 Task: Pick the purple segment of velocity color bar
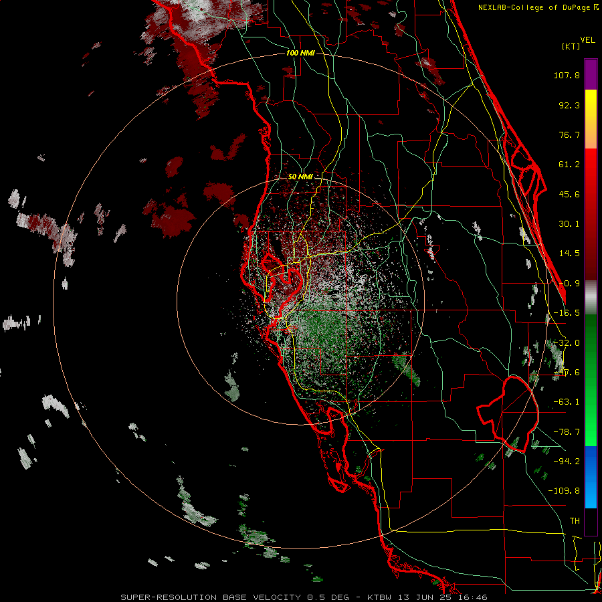point(591,75)
